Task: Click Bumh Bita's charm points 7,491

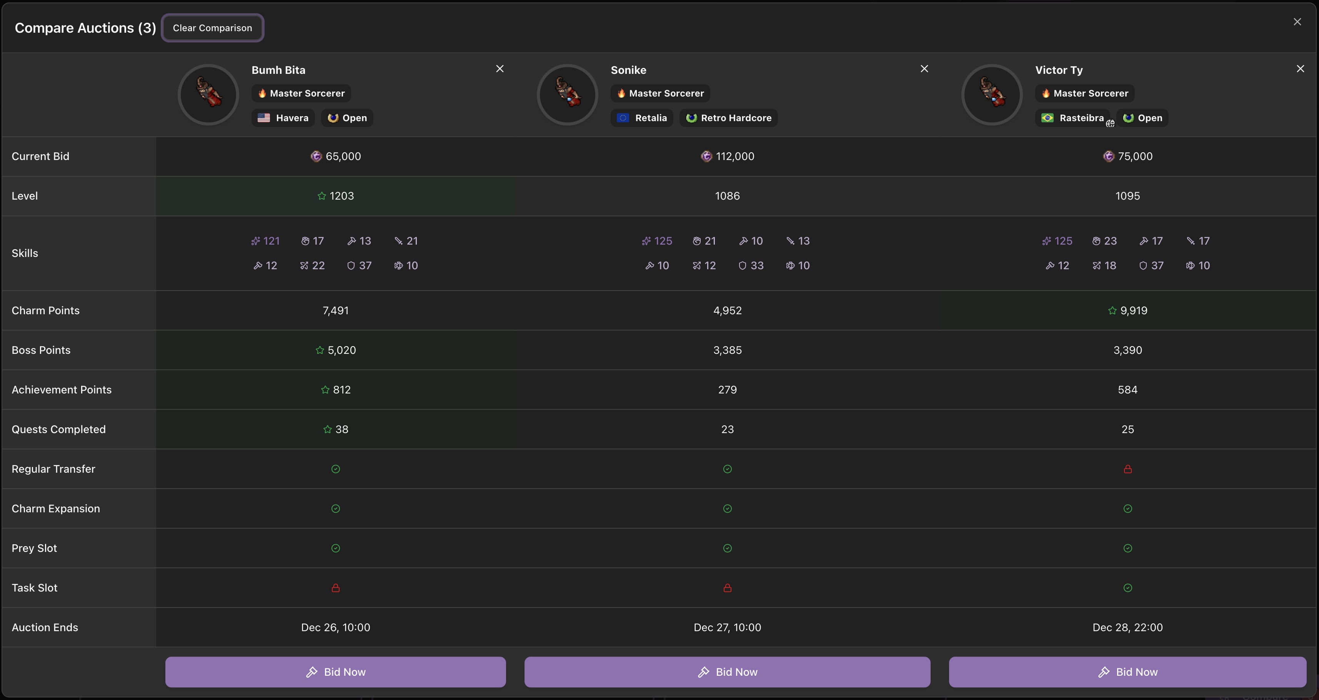Action: point(335,311)
